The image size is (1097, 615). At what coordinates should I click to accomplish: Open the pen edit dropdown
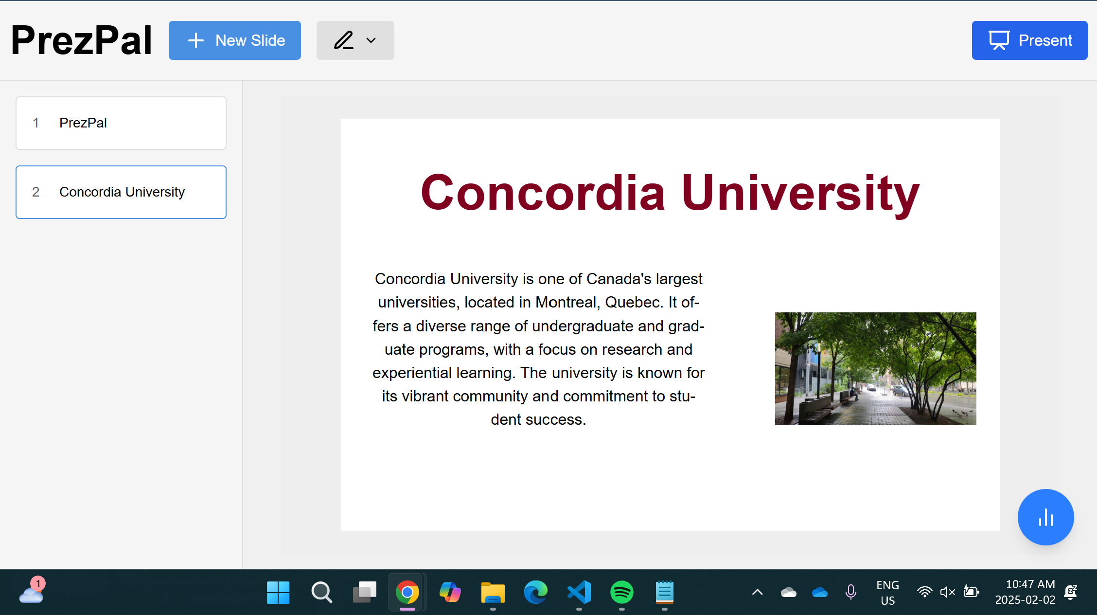(x=355, y=40)
